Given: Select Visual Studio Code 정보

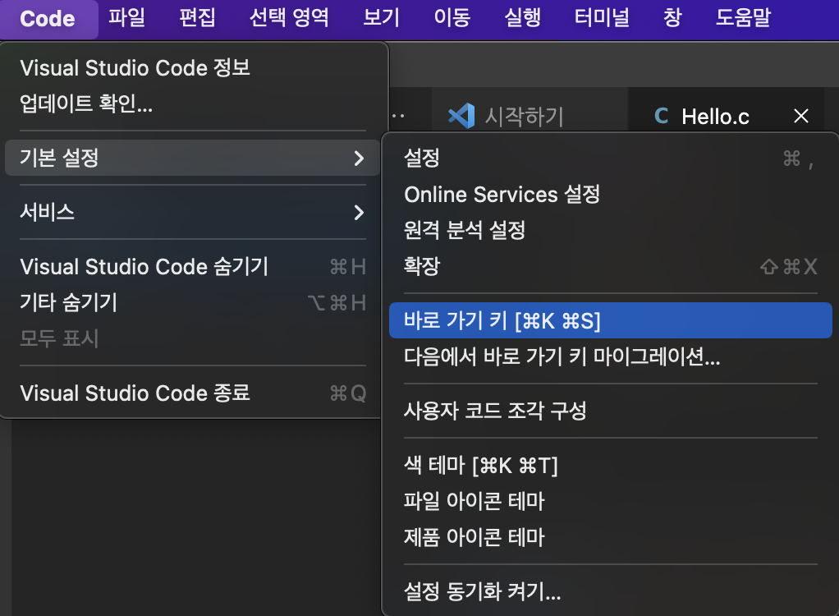Looking at the screenshot, I should point(193,68).
